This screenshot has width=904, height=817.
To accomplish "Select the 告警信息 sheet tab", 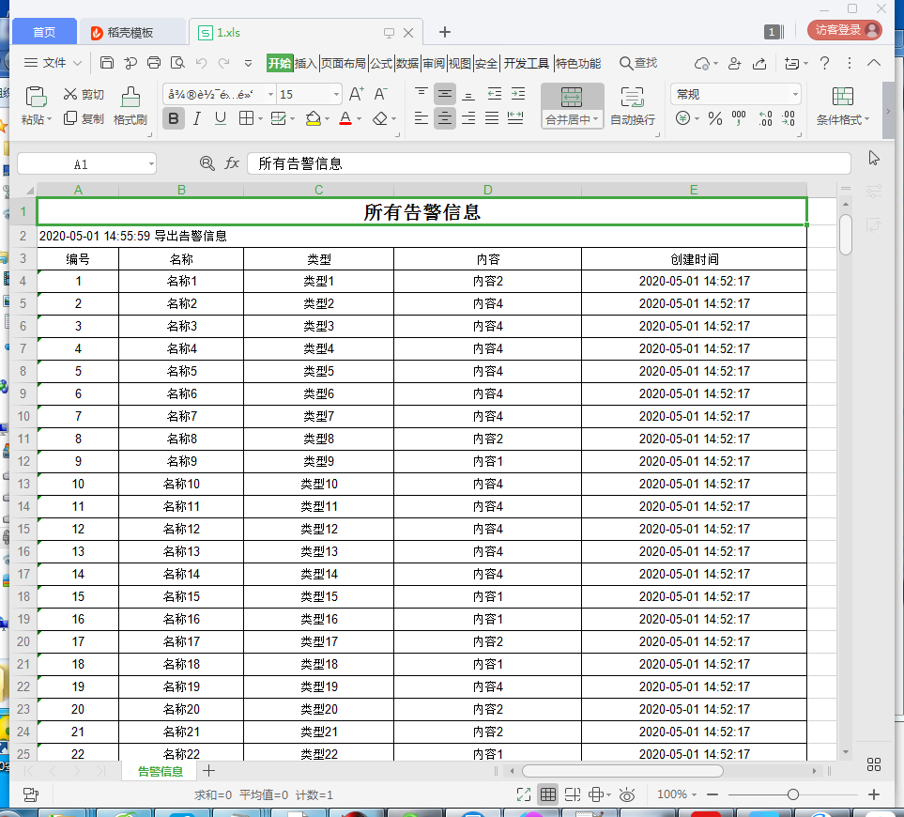I will pos(160,771).
